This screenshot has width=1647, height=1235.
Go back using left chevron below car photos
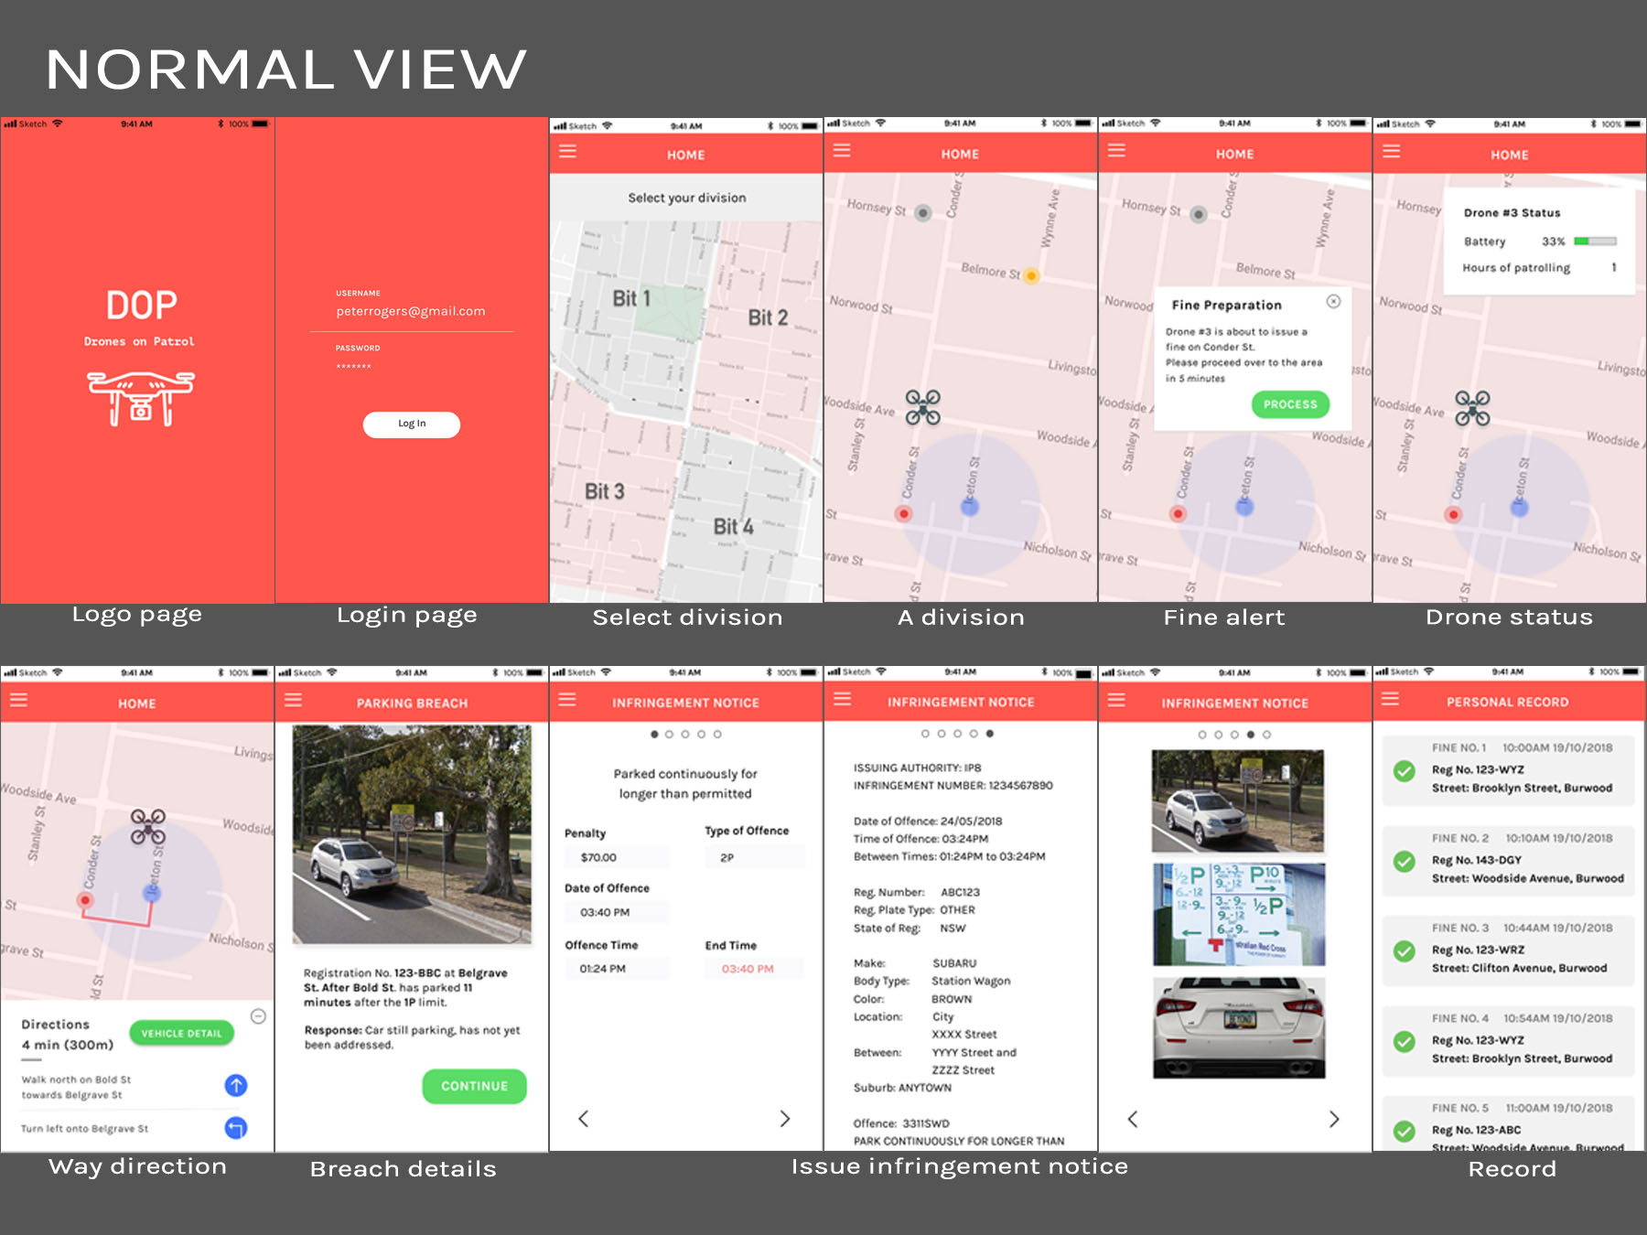pyautogui.click(x=1133, y=1120)
